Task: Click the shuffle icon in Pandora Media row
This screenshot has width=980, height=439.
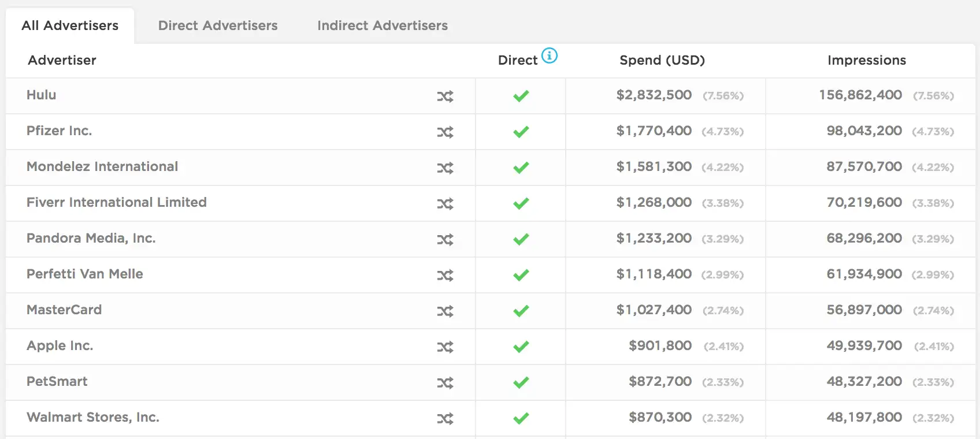Action: coord(445,240)
